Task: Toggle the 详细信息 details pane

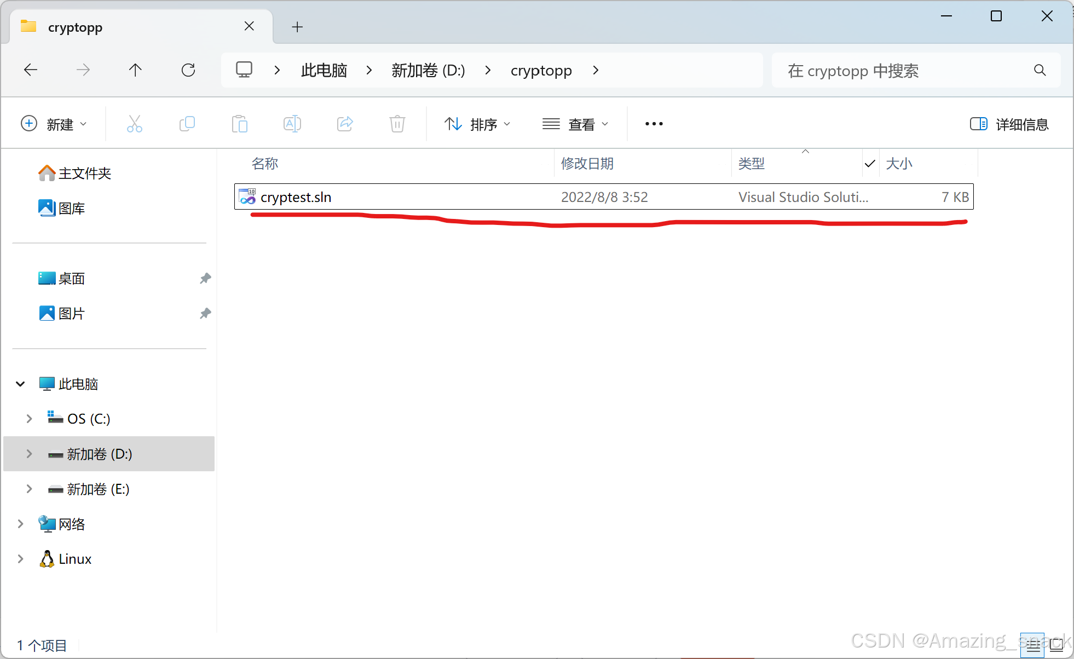Action: [1009, 124]
